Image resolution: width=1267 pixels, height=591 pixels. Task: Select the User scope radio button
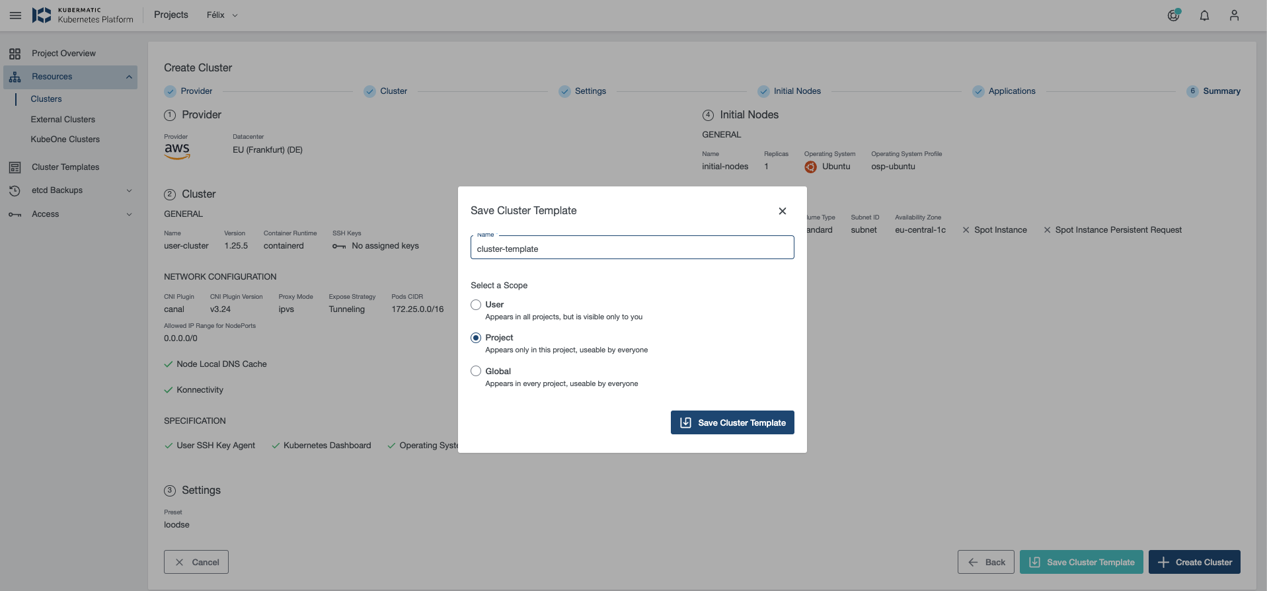(x=476, y=305)
